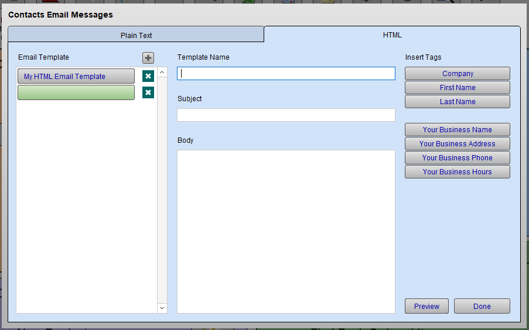Click the Template Name input field
The width and height of the screenshot is (529, 330).
tap(286, 73)
